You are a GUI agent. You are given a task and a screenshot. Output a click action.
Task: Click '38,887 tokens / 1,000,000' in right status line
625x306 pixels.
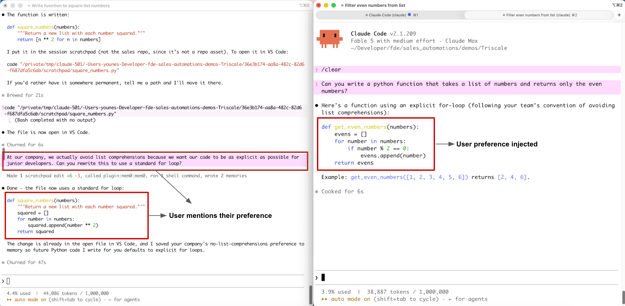(408, 292)
